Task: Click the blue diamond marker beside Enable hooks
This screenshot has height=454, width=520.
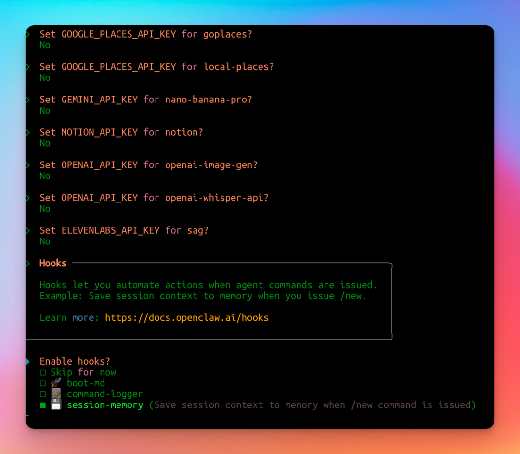Action: [x=28, y=361]
